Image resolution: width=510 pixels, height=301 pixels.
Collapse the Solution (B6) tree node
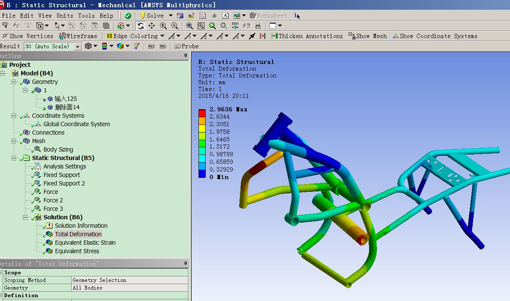point(25,217)
